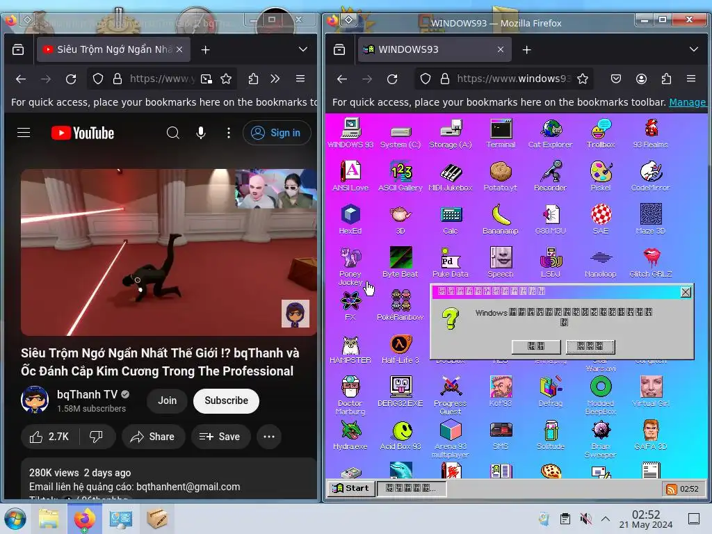Open new tab in WINDOWS93 Firefox window
712x534 pixels.
click(x=527, y=49)
